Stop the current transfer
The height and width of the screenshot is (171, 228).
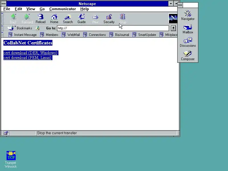click(123, 19)
